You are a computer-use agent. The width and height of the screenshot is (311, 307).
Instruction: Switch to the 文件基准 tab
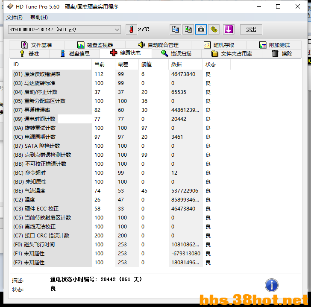pos(37,45)
